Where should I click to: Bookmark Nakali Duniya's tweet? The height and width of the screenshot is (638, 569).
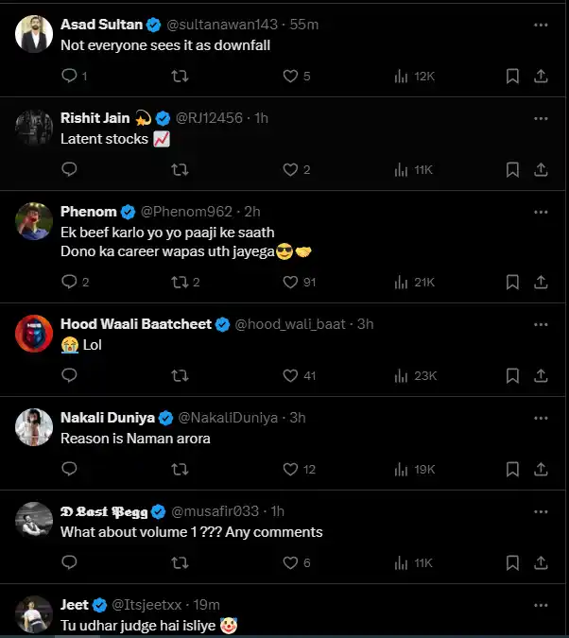(512, 469)
